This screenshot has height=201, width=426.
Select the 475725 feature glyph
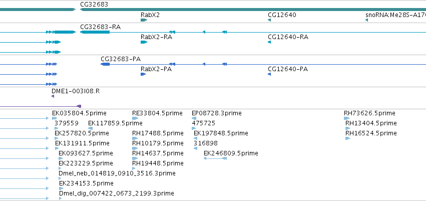pyautogui.click(x=194, y=128)
